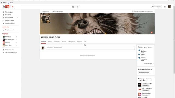Open the Почта bookmark in bookmarks bar
175x98 pixels.
(10, 2)
